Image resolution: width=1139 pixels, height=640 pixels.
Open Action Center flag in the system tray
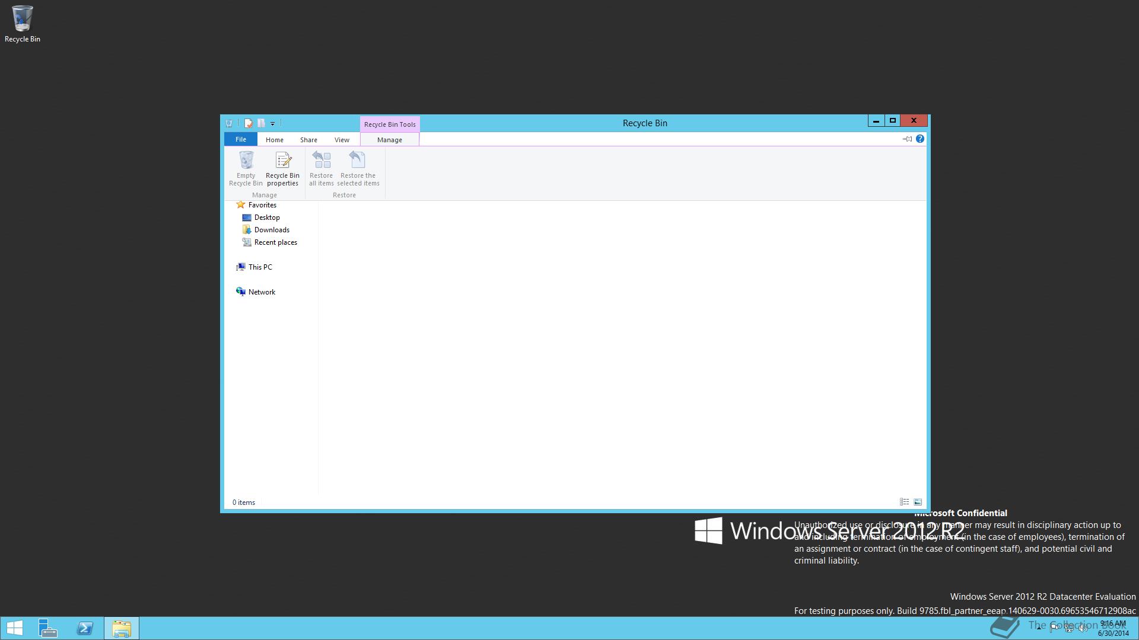pos(1054,628)
